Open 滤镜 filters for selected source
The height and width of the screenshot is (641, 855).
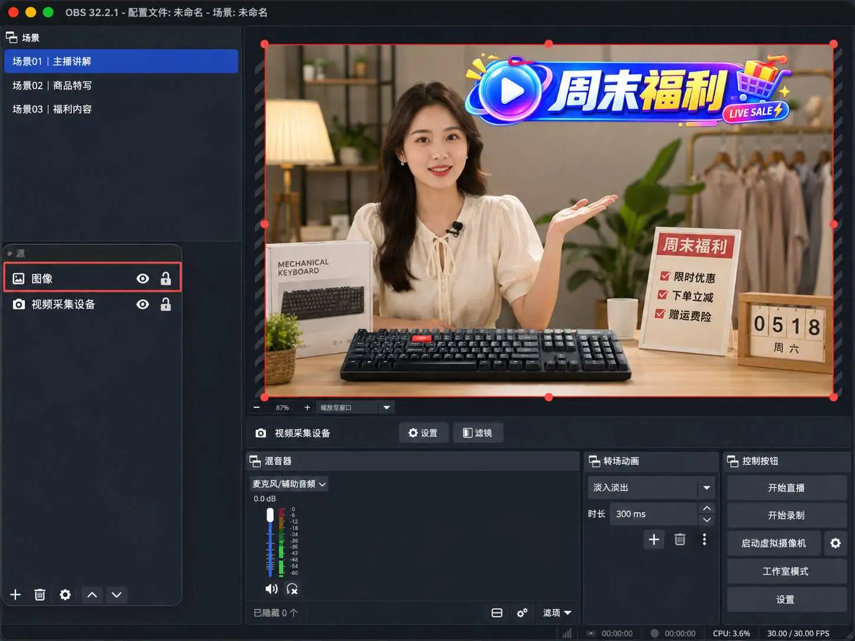point(478,433)
